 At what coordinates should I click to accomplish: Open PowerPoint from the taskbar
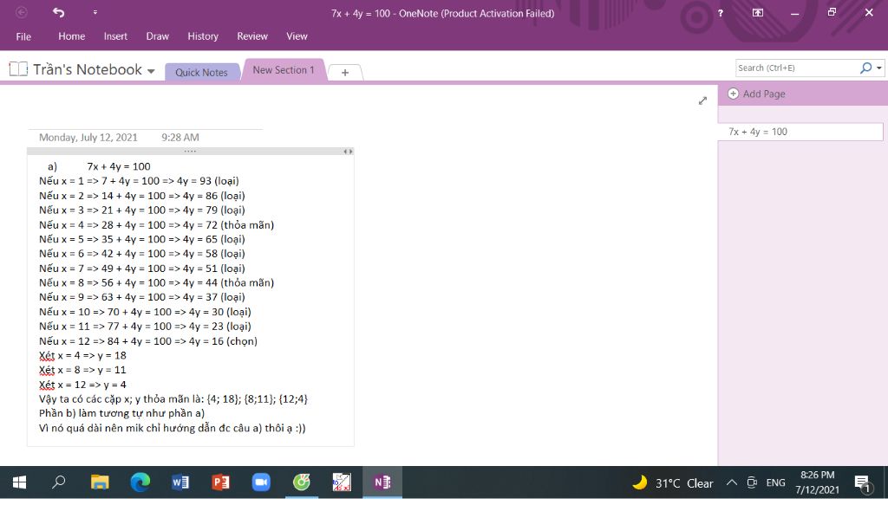pos(221,482)
